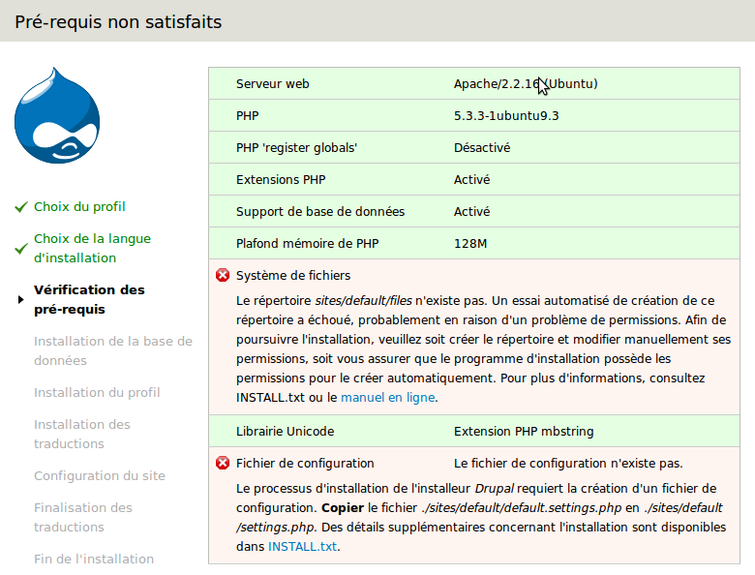Click the green checkmark beside Choix du profil
The width and height of the screenshot is (755, 575).
click(20, 207)
